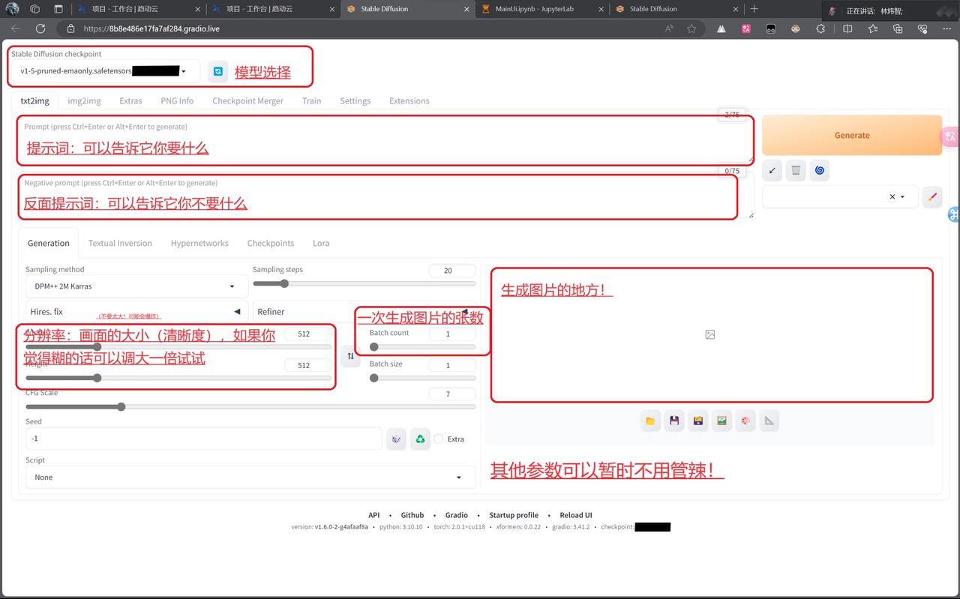Image resolution: width=960 pixels, height=599 pixels.
Task: Swap width and height with the arrows icon
Action: tap(350, 356)
